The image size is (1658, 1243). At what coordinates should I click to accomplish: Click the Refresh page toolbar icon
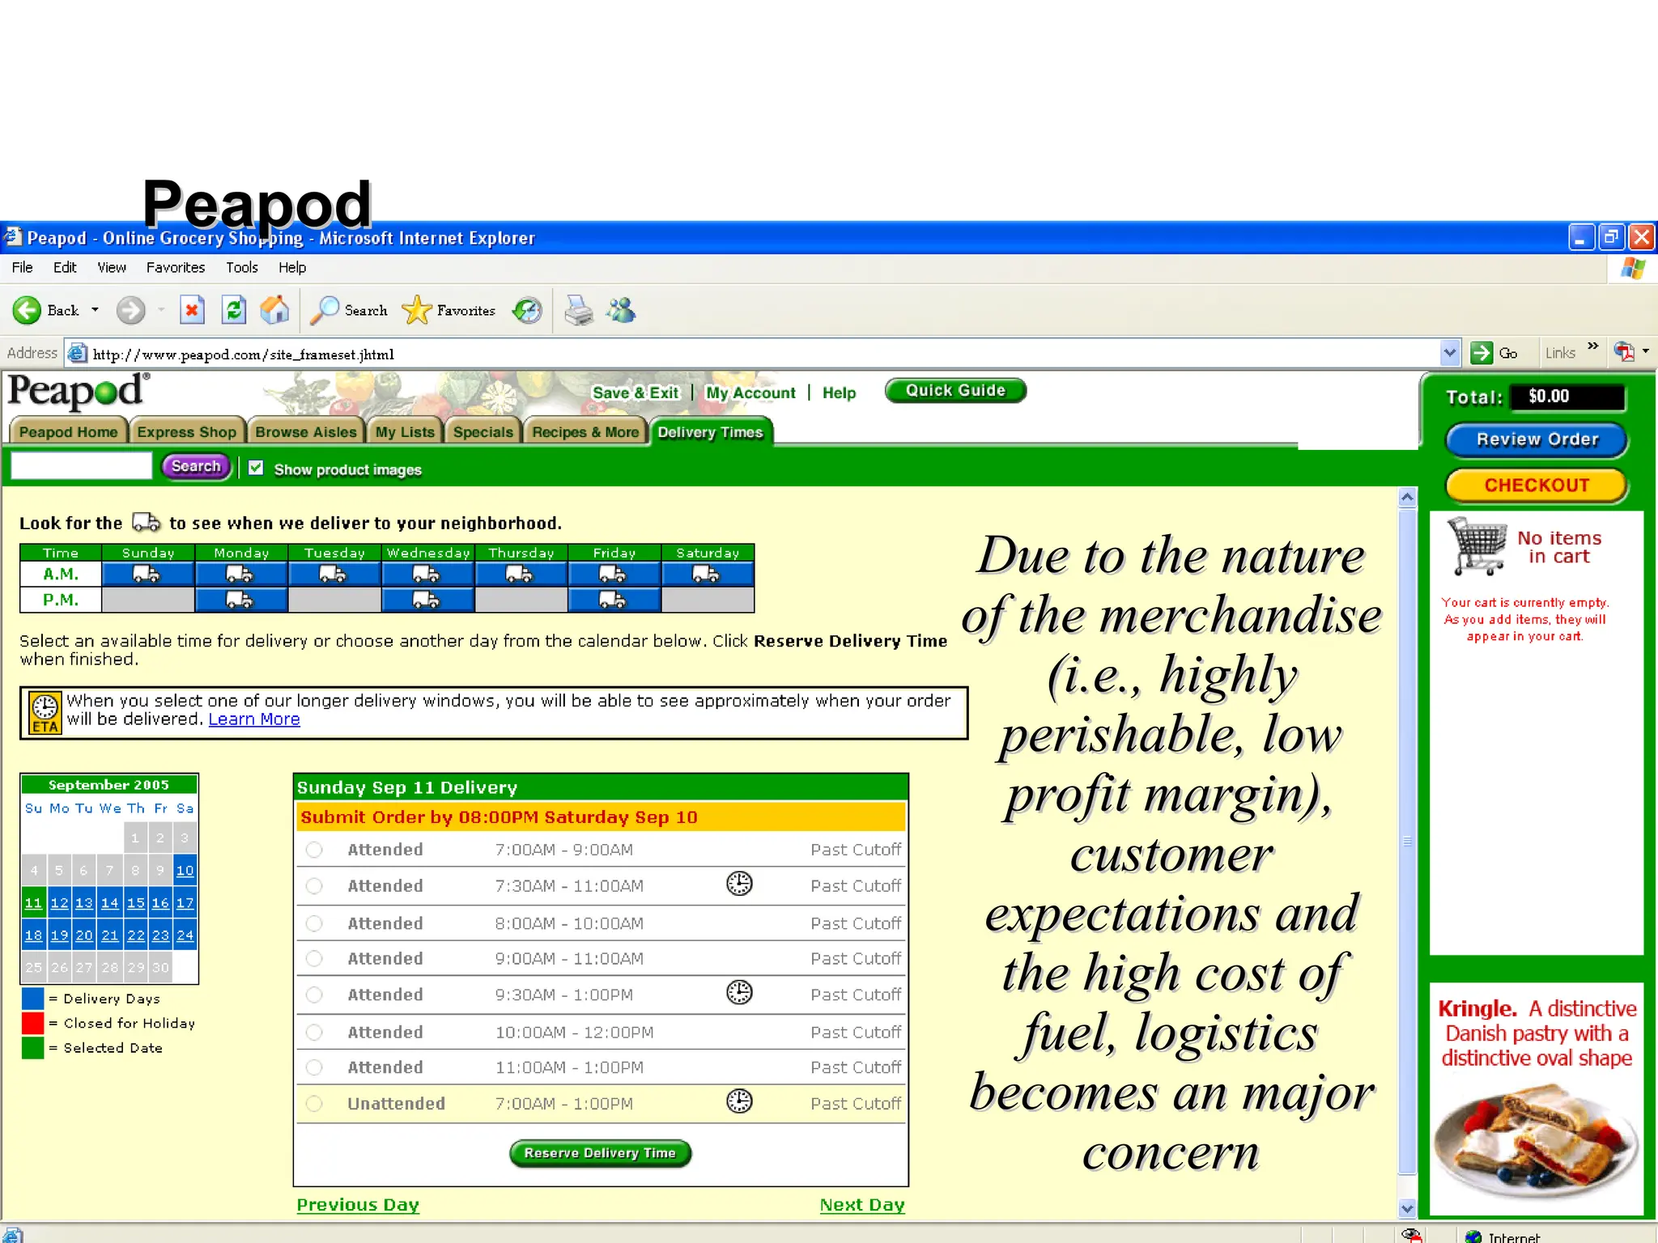click(234, 310)
